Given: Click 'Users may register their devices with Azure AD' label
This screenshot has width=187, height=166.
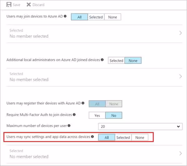Looking at the screenshot, I should click(x=44, y=103).
